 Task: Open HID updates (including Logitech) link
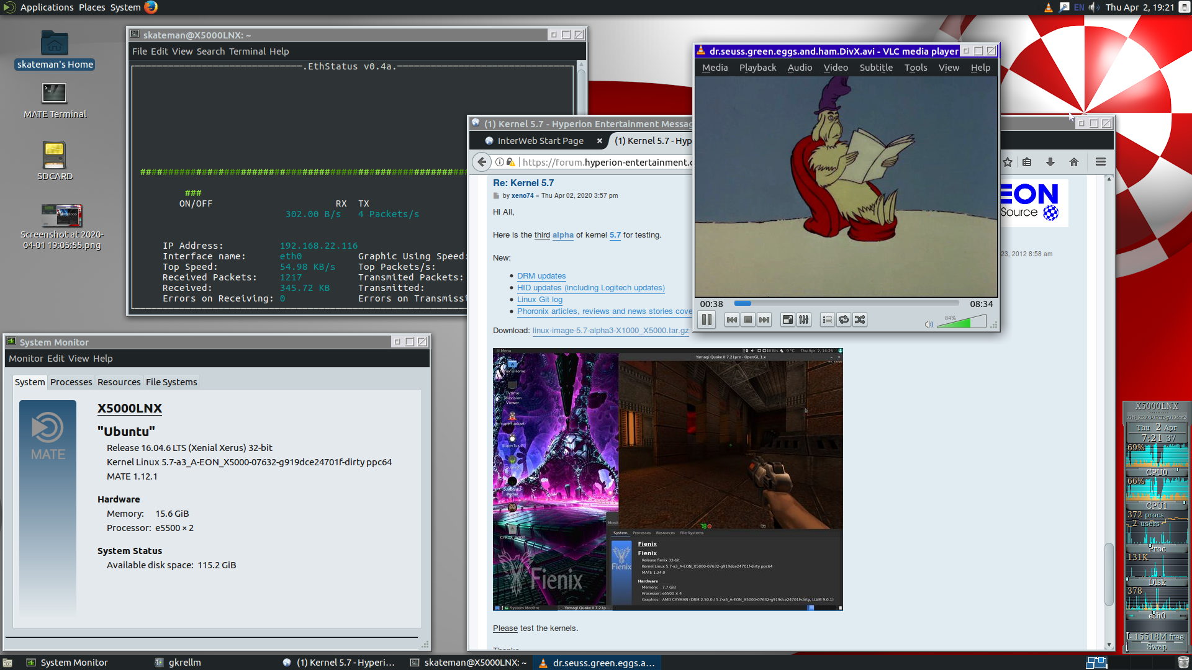pos(591,288)
